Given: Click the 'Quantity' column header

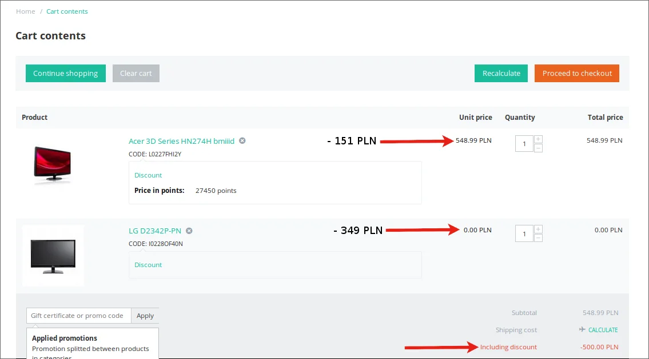Looking at the screenshot, I should click(x=520, y=118).
